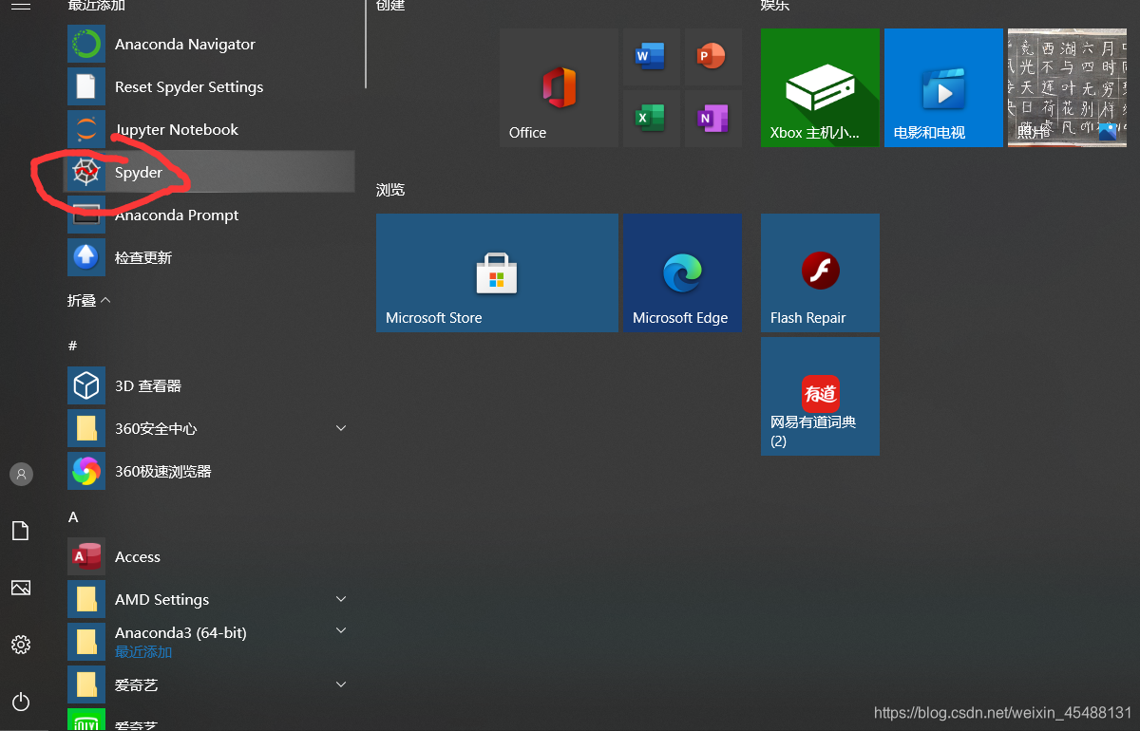
Task: Click 创建 tile group header
Action: click(389, 5)
